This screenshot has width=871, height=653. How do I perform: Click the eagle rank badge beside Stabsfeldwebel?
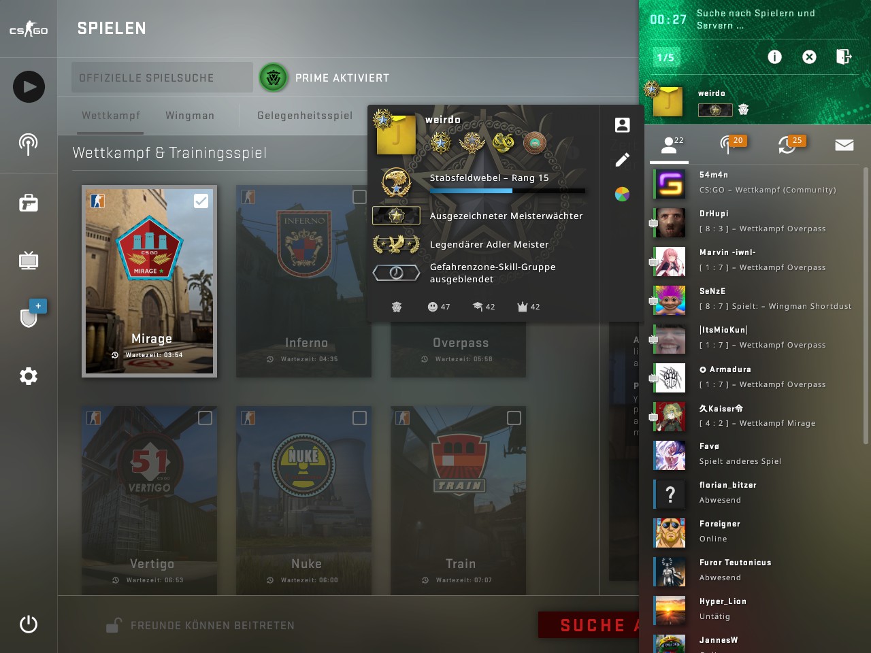[x=396, y=184]
